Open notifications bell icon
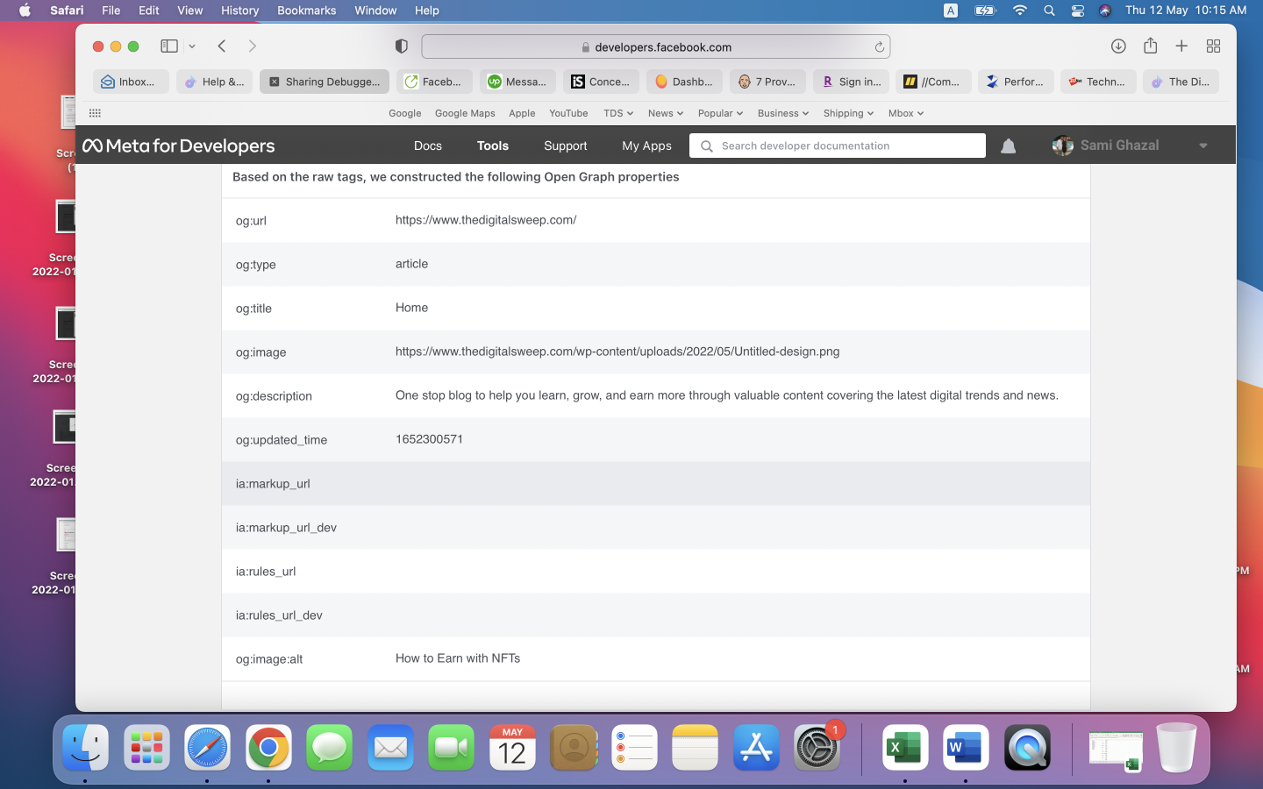Image resolution: width=1263 pixels, height=789 pixels. [1009, 146]
